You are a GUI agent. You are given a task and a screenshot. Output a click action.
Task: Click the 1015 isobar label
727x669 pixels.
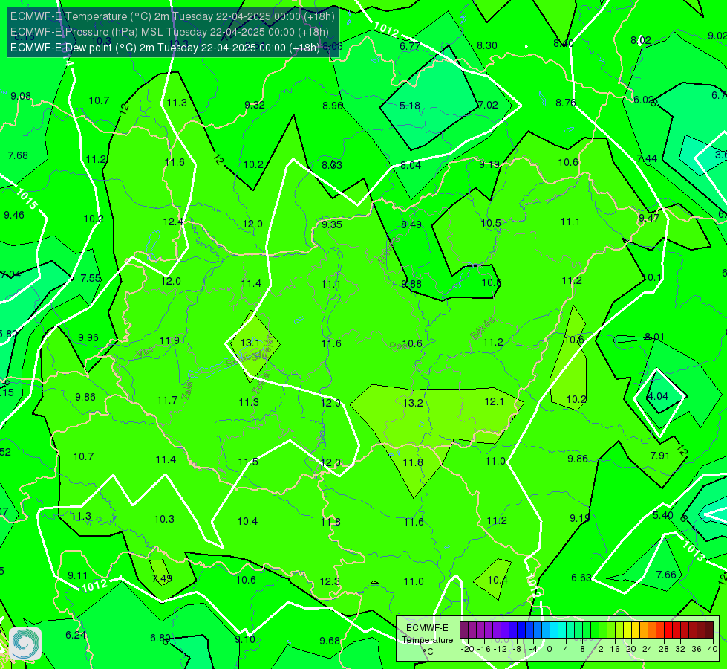(27, 198)
